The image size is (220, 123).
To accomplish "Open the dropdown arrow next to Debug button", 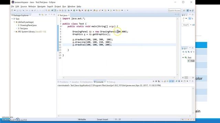I will (71, 10).
